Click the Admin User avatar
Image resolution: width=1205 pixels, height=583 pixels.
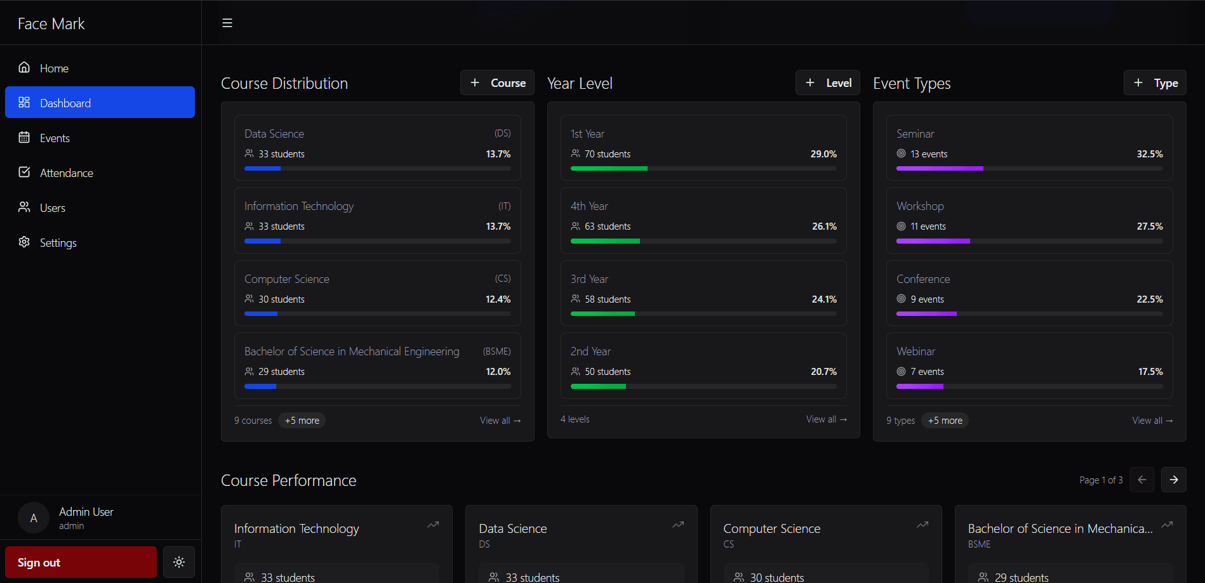coord(33,518)
